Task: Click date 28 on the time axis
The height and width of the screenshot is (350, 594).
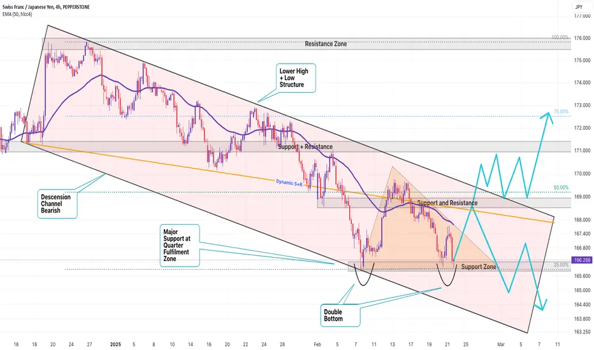Action: tap(282, 344)
